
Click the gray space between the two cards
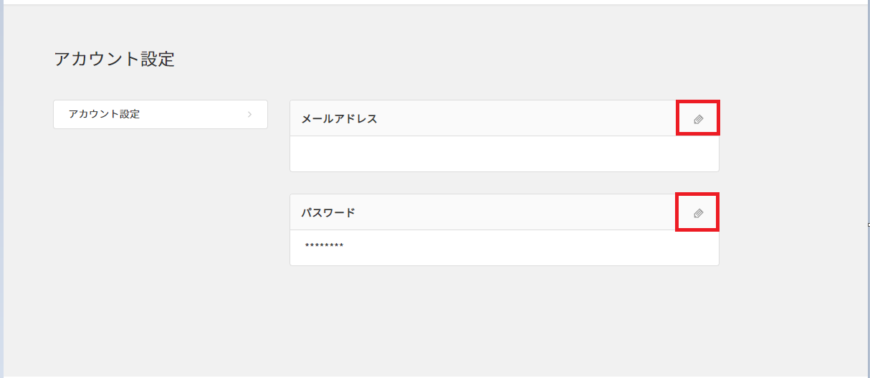(505, 183)
